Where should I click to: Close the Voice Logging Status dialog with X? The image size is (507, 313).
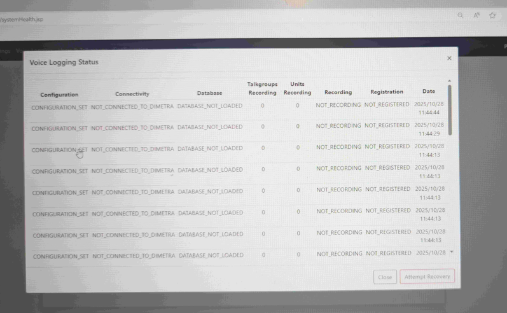pyautogui.click(x=449, y=58)
